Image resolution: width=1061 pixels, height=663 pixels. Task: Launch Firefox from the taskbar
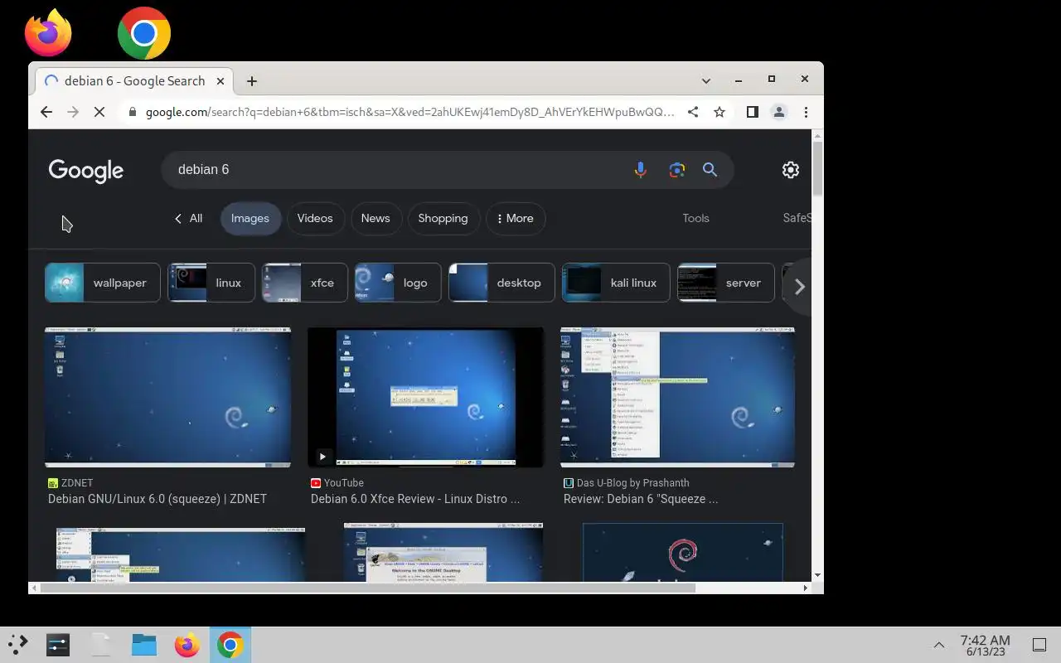coord(187,645)
